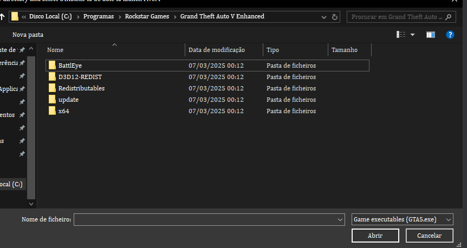Click the update folder icon
Viewport: 467px width, 248px height.
click(52, 99)
